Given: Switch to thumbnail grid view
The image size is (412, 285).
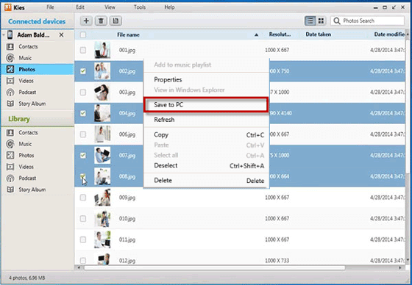Looking at the screenshot, I should [321, 21].
